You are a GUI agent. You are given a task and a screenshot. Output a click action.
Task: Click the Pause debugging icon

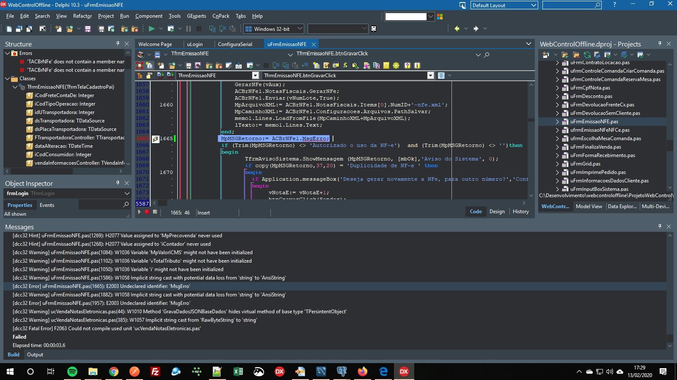point(188,29)
